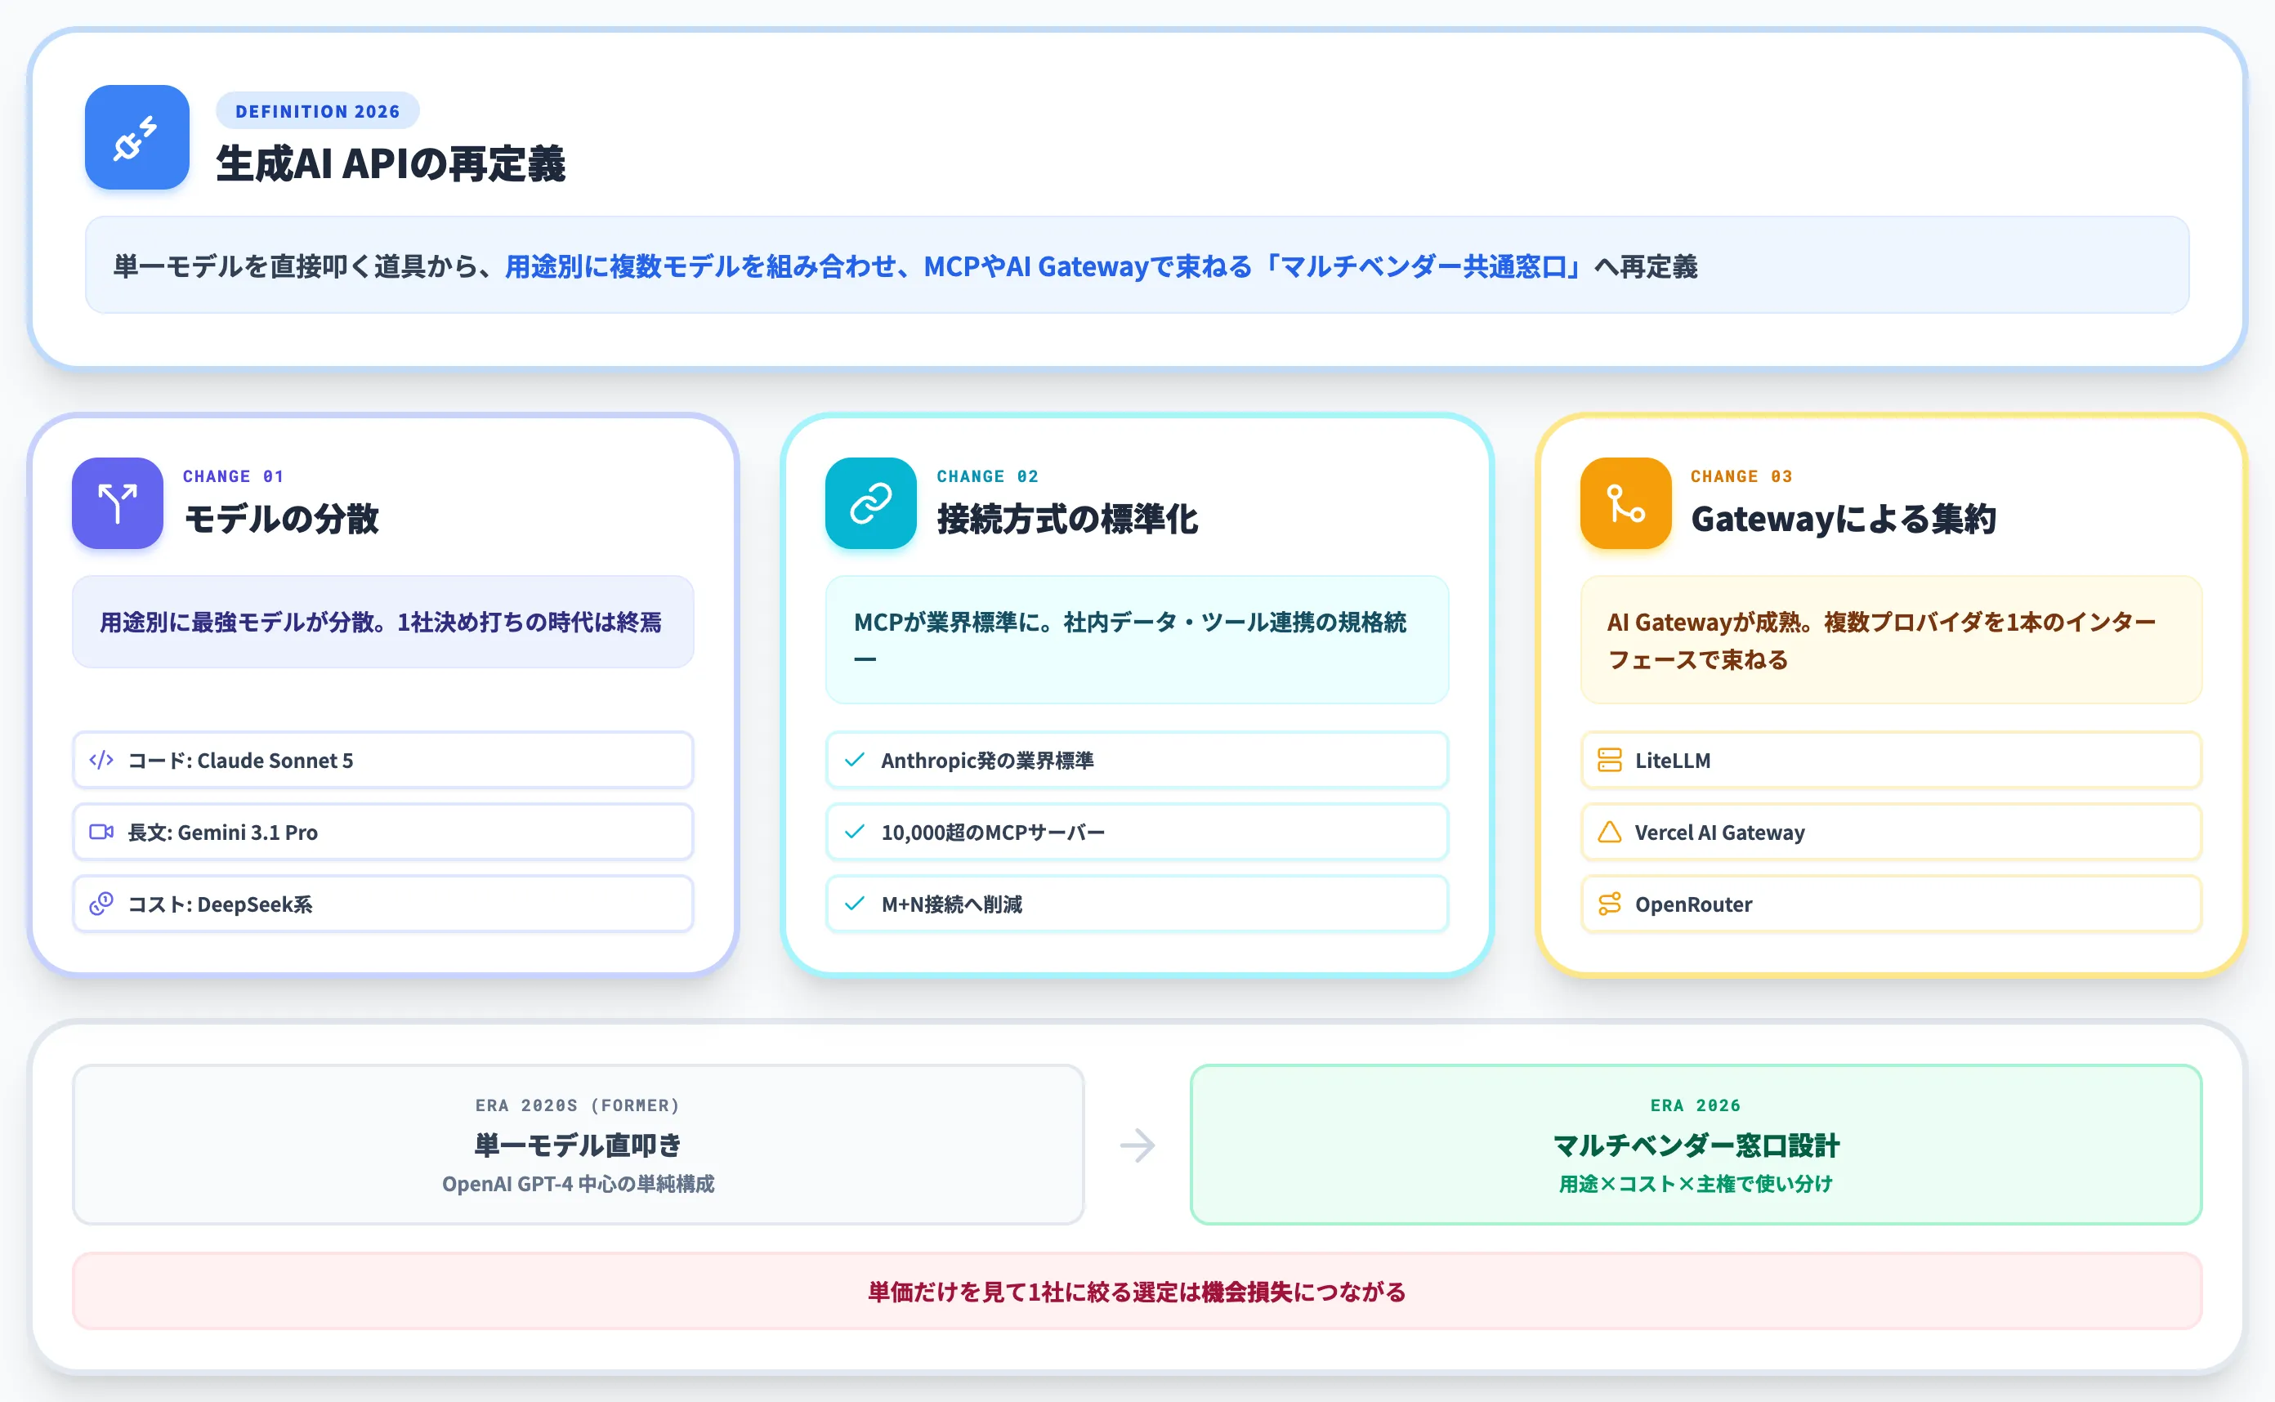Click the purple split-arrows icon for モデルの分散
Screen dimensions: 2275x1402
pyautogui.click(x=117, y=502)
